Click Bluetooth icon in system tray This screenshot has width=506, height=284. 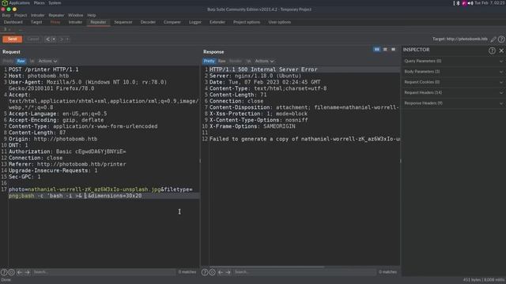(458, 3)
